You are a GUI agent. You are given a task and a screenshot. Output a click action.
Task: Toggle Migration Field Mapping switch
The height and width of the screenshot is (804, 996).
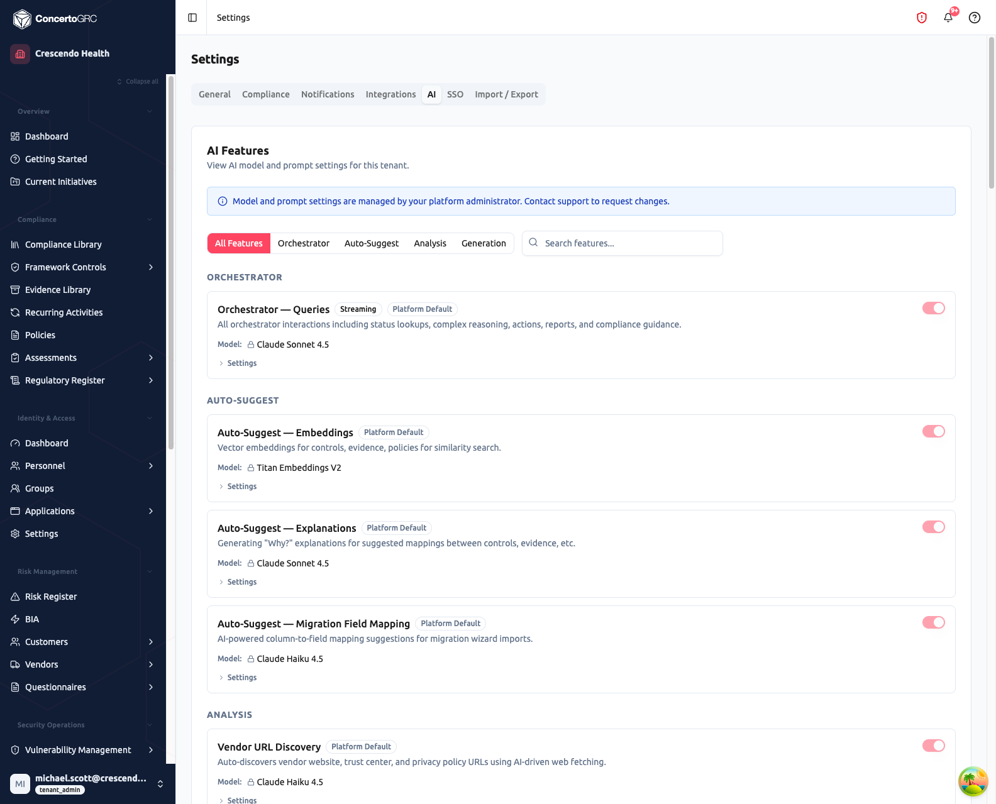pos(934,622)
